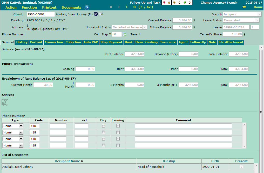This screenshot has height=173, width=264.
Task: Click the yellow back arrow icon
Action: click(x=243, y=7)
